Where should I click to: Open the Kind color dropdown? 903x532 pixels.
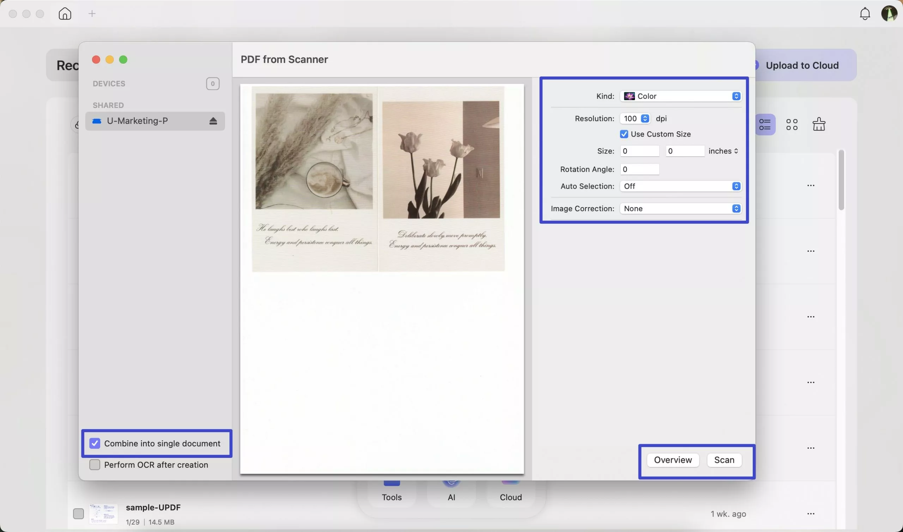pyautogui.click(x=680, y=96)
